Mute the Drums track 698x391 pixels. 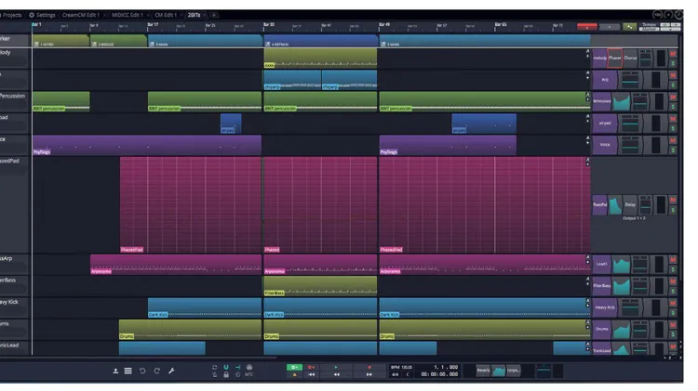point(672,324)
